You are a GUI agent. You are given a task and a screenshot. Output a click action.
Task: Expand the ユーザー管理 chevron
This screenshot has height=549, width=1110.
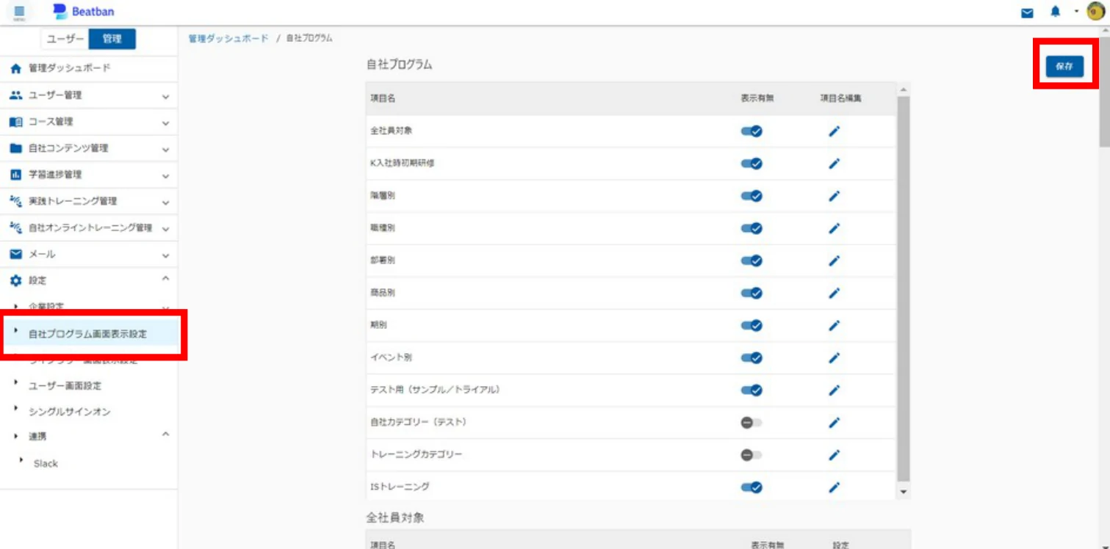pyautogui.click(x=165, y=96)
